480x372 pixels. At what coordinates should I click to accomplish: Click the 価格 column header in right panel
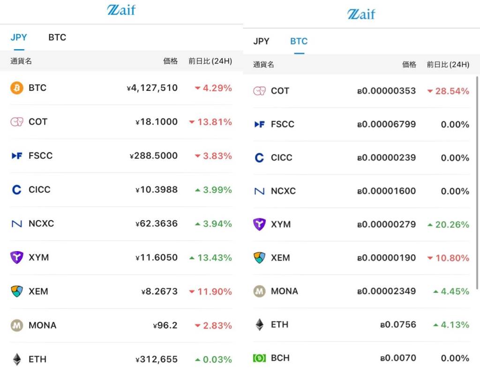click(x=409, y=65)
